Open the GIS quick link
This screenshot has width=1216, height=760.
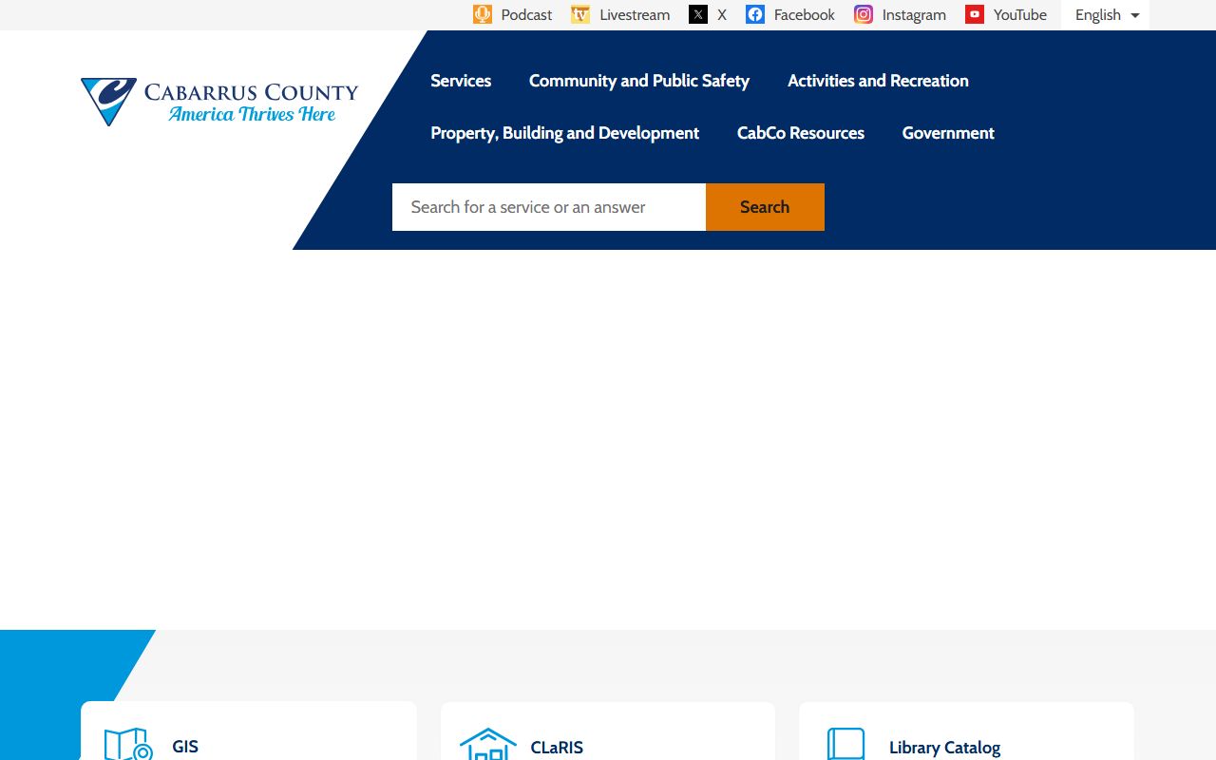tap(249, 731)
